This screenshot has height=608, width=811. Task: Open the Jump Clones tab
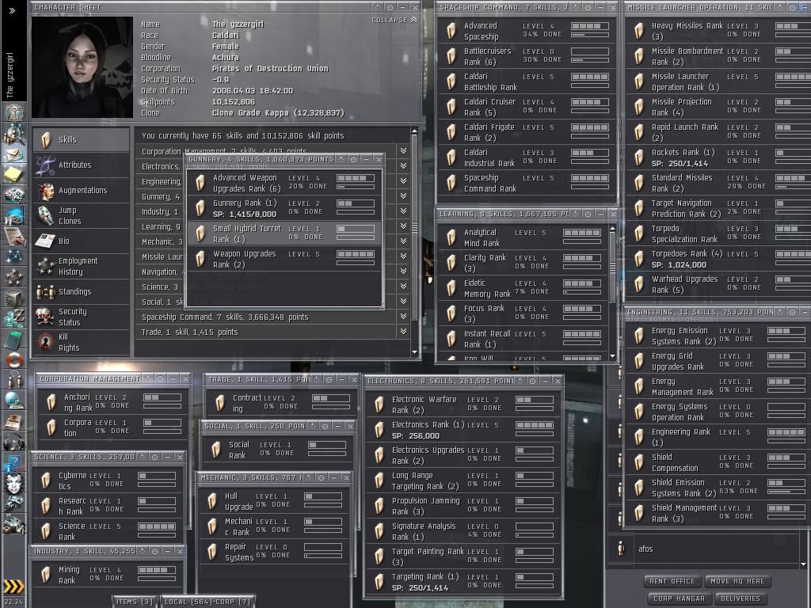tap(82, 215)
